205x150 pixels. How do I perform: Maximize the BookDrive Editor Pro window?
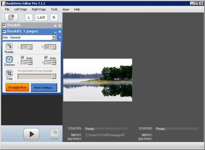pyautogui.click(x=196, y=3)
